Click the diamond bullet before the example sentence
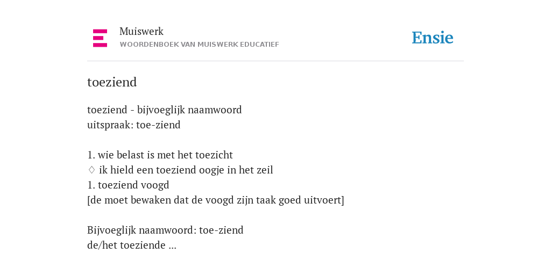The height and width of the screenshot is (275, 551). pyautogui.click(x=91, y=170)
